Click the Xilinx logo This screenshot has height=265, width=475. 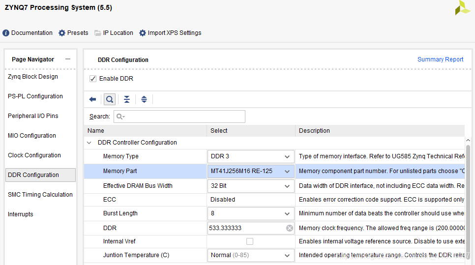click(x=462, y=7)
